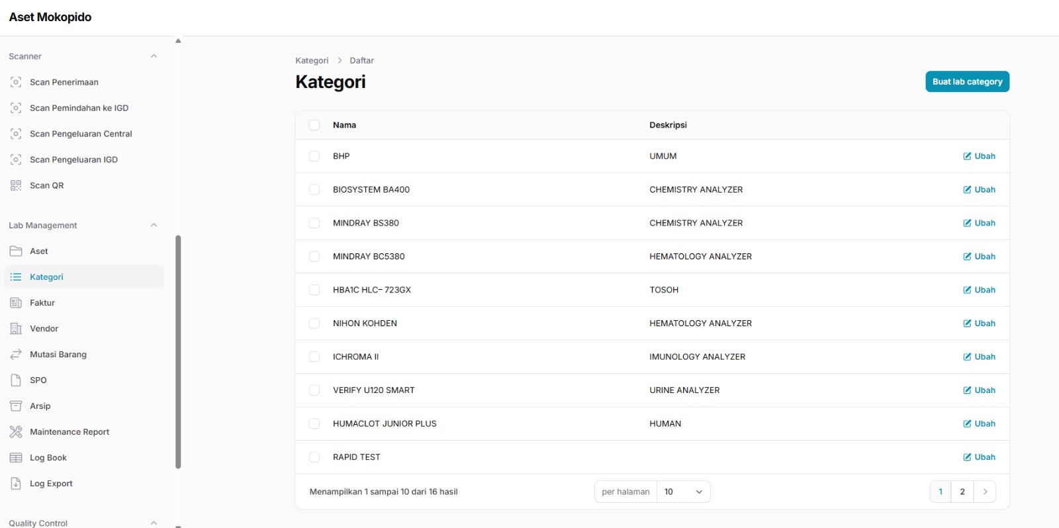Open the per halaman dropdown
The width and height of the screenshot is (1059, 528).
click(683, 492)
